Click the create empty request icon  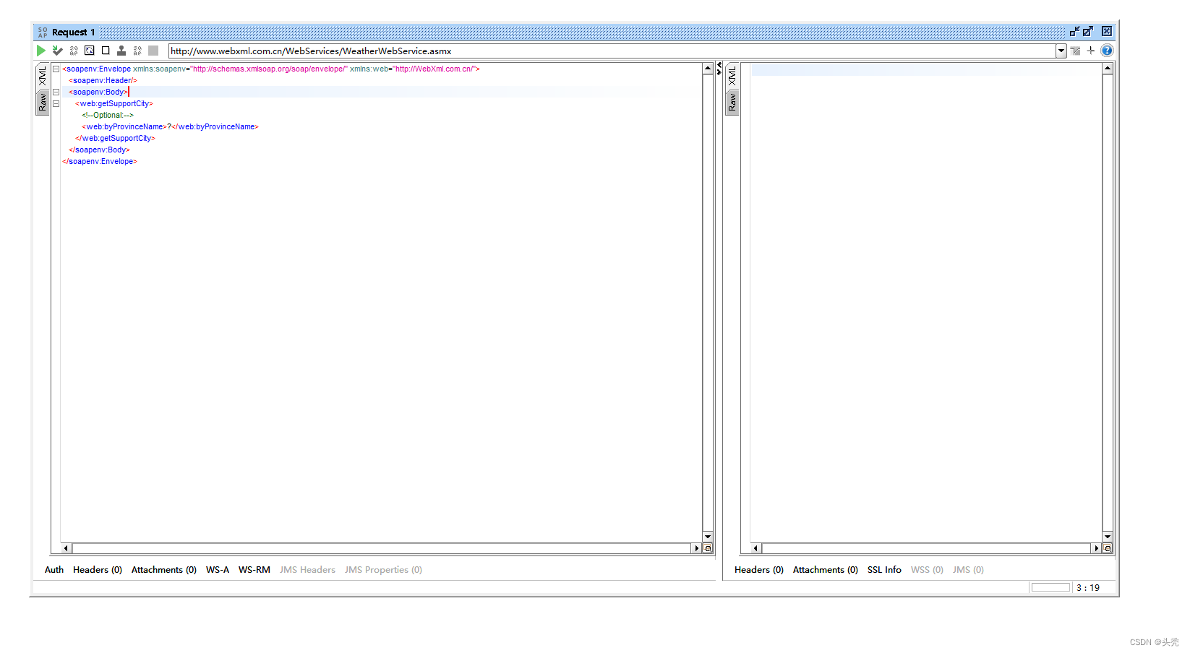105,51
